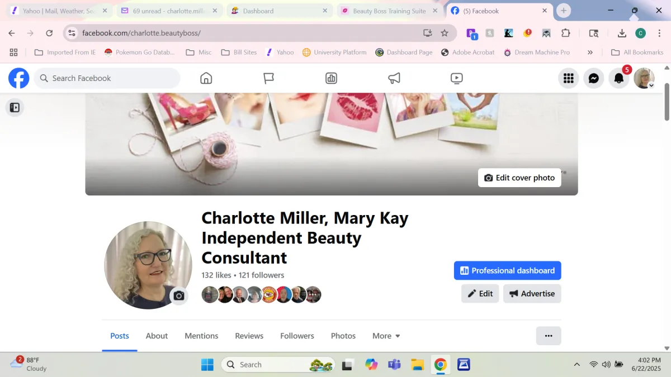Click the Edit page button
671x377 pixels.
click(x=480, y=293)
